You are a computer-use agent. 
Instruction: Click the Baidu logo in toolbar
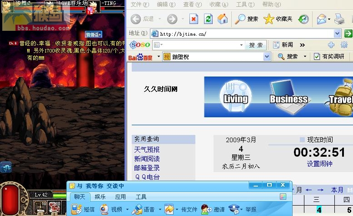[140, 57]
